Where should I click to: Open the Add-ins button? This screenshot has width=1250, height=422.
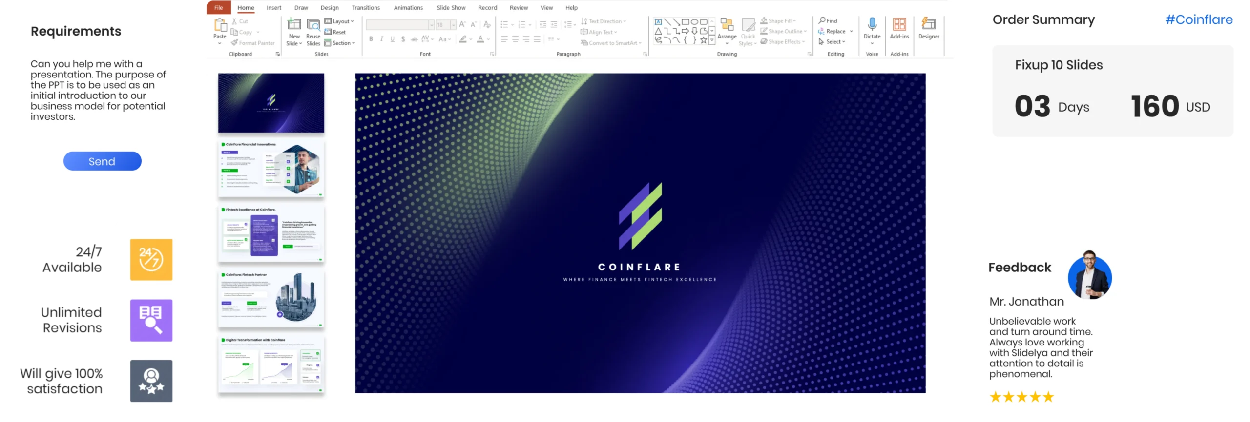tap(899, 28)
